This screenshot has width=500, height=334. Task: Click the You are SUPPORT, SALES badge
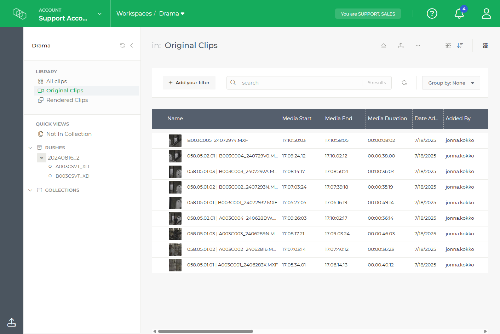coord(368,13)
